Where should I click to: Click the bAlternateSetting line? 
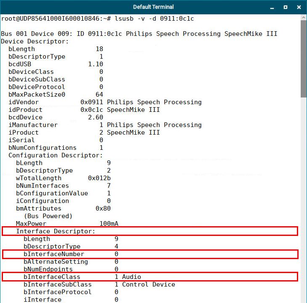click(x=71, y=262)
